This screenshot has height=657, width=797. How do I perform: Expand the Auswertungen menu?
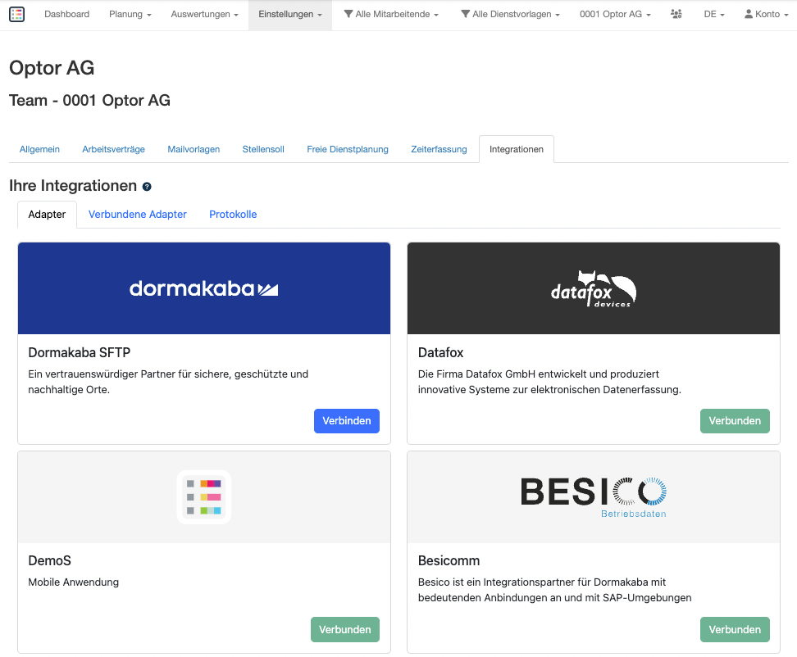pos(204,14)
